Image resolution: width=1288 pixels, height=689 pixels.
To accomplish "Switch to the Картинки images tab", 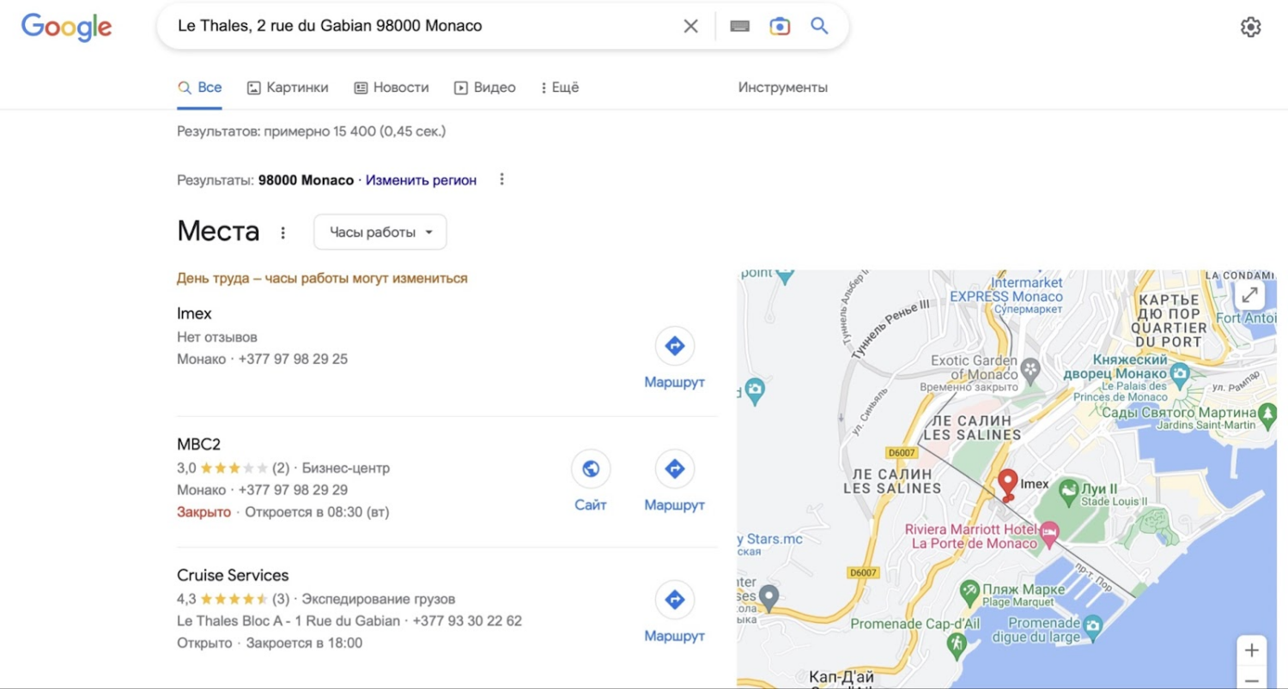I will tap(288, 88).
